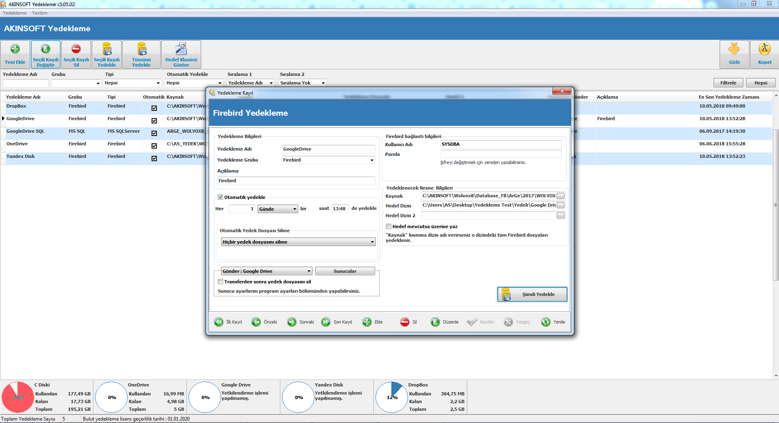Viewport: 779px width, 423px height.
Task: Open the Yedekleme menu
Action: click(15, 13)
